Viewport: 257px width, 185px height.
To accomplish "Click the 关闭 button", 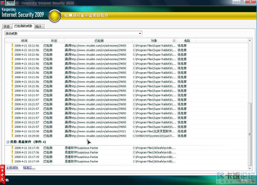I will point(245,180).
